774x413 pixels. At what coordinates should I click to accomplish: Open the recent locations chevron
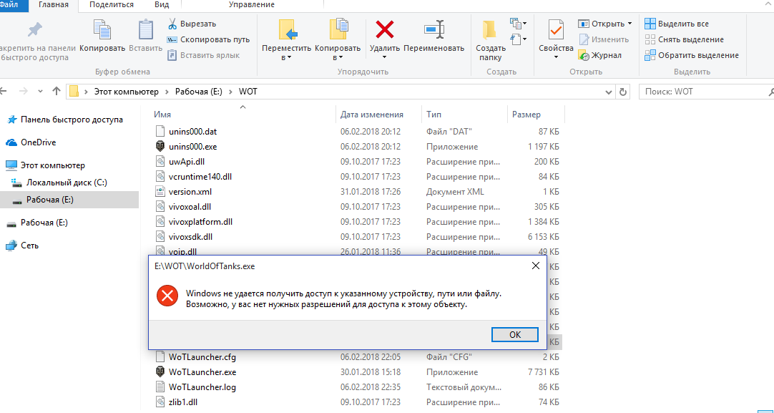pos(40,92)
